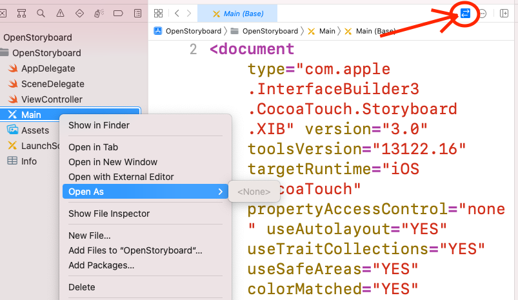518x300 pixels.
Task: Open the LaunchScreen storyboard file
Action: 33,146
